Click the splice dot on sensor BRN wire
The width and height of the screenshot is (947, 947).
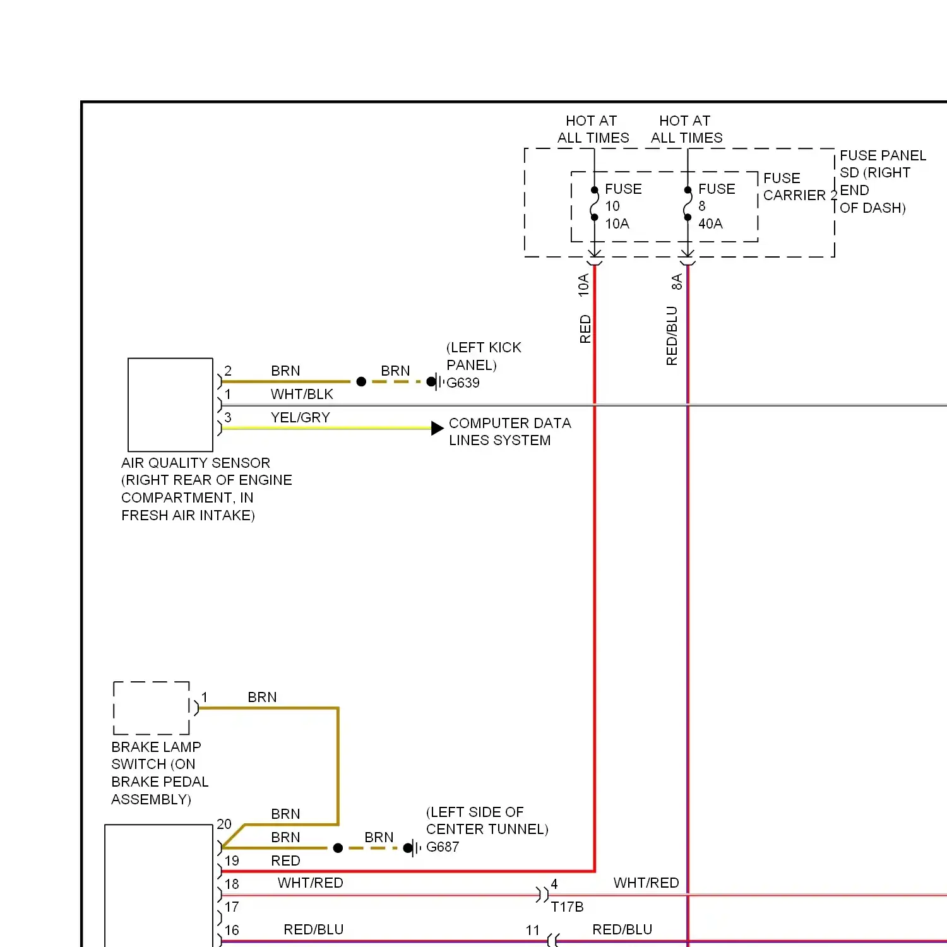click(x=361, y=382)
